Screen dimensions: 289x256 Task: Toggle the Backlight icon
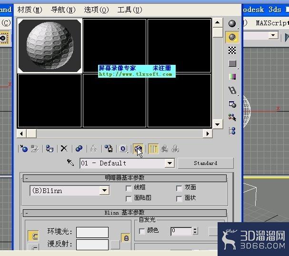point(232,37)
